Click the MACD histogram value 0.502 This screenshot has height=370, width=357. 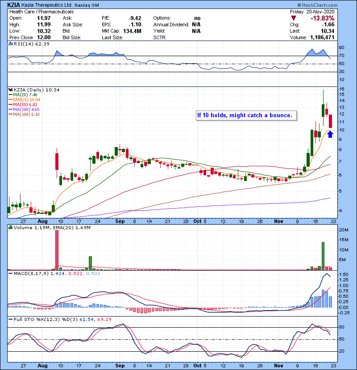93,274
